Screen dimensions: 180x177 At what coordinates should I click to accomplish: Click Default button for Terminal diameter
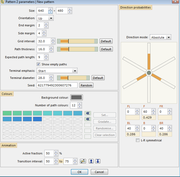98,78
